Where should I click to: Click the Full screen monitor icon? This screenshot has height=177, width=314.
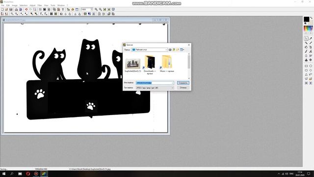coord(113,9)
